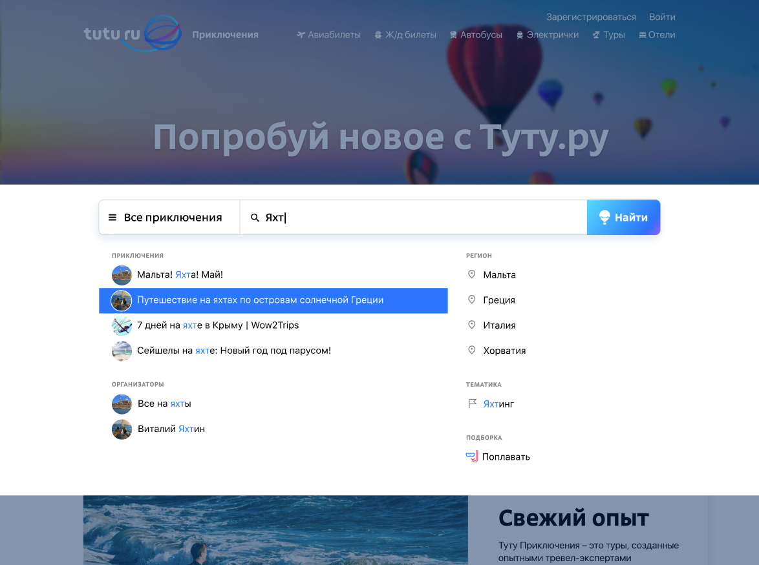Click the hamburger icon in Все приключения
This screenshot has width=759, height=565.
pyautogui.click(x=112, y=217)
